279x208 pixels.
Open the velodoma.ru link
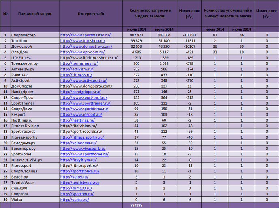click(x=78, y=143)
